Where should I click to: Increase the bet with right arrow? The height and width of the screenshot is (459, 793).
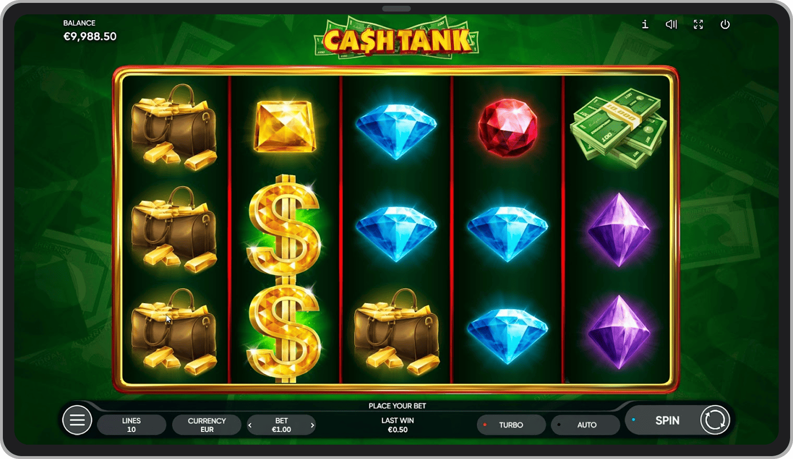click(x=312, y=425)
